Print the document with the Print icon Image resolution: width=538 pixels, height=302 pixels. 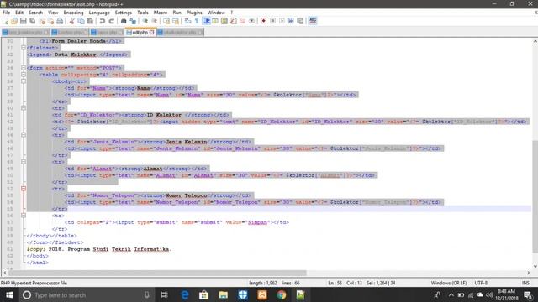pyautogui.click(x=60, y=21)
